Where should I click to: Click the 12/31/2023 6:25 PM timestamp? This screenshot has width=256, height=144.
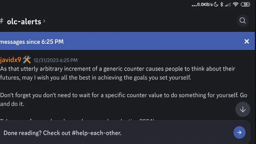point(56,60)
